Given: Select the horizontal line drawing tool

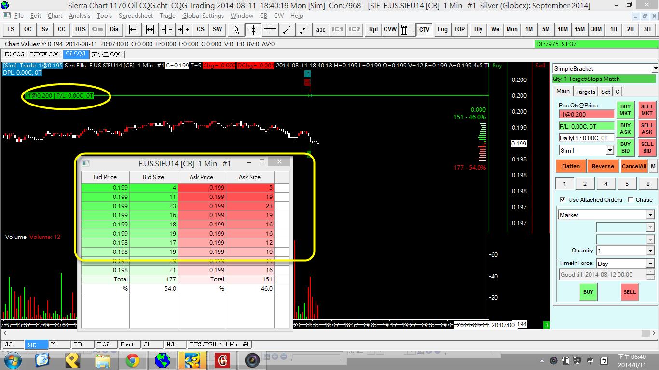Looking at the screenshot, I should click(270, 29).
